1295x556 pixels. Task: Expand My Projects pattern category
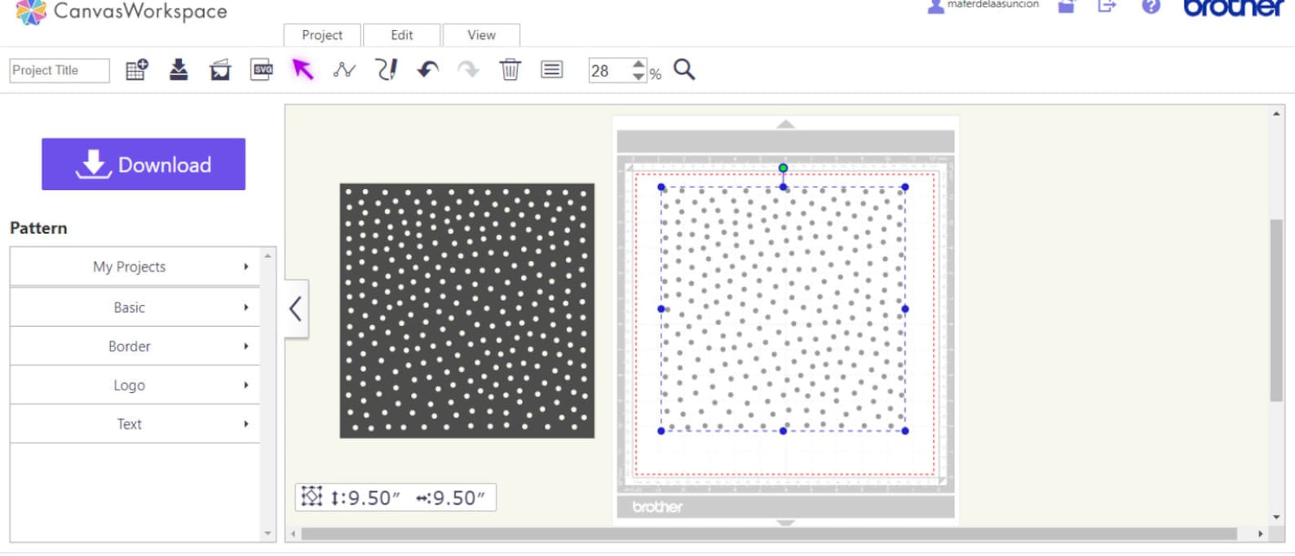click(x=135, y=267)
